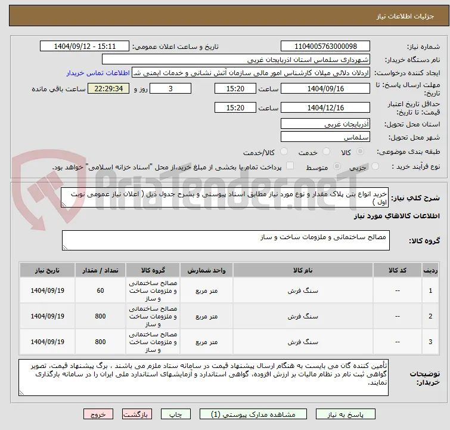Click the buyer organization name field
This screenshot has width=450, height=430.
pyautogui.click(x=236, y=60)
